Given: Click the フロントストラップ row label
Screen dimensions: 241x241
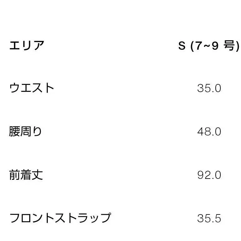Looking at the screenshot, I should pos(60,218).
